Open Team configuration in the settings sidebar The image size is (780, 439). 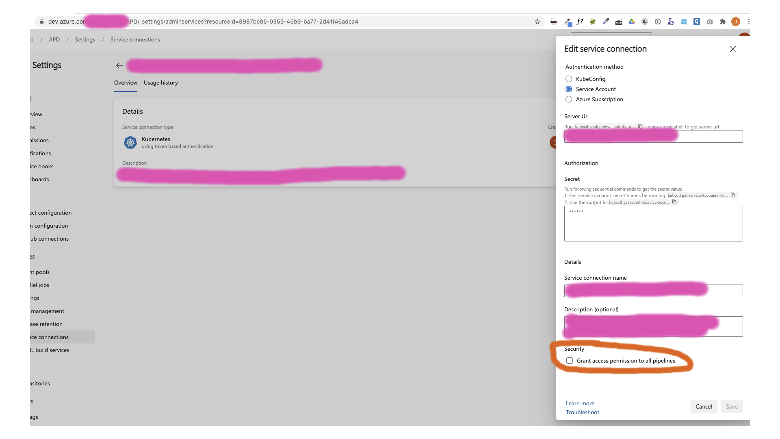49,226
